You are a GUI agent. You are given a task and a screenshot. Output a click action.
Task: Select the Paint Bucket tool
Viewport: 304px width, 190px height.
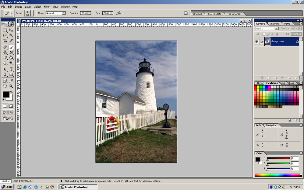click(11, 58)
